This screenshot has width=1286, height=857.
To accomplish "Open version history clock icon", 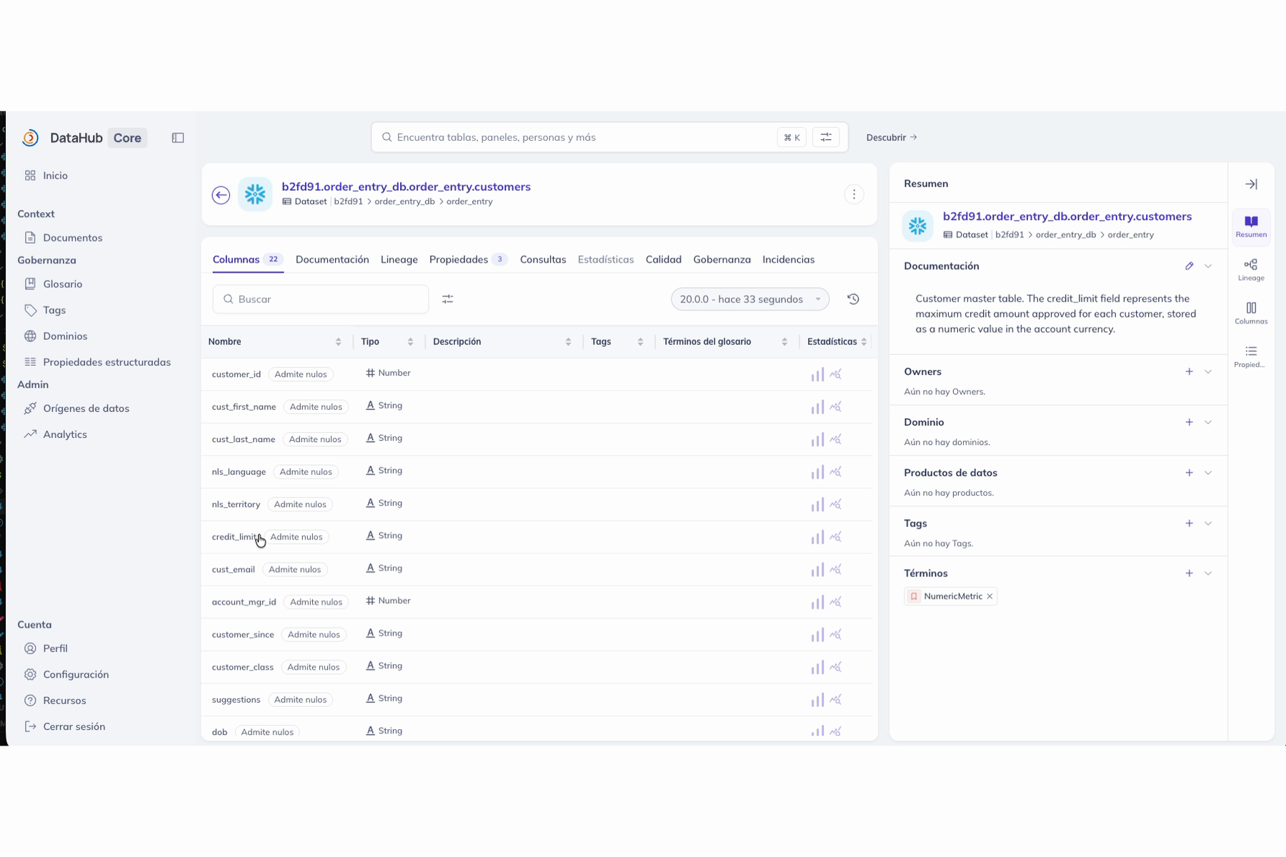I will (x=853, y=299).
